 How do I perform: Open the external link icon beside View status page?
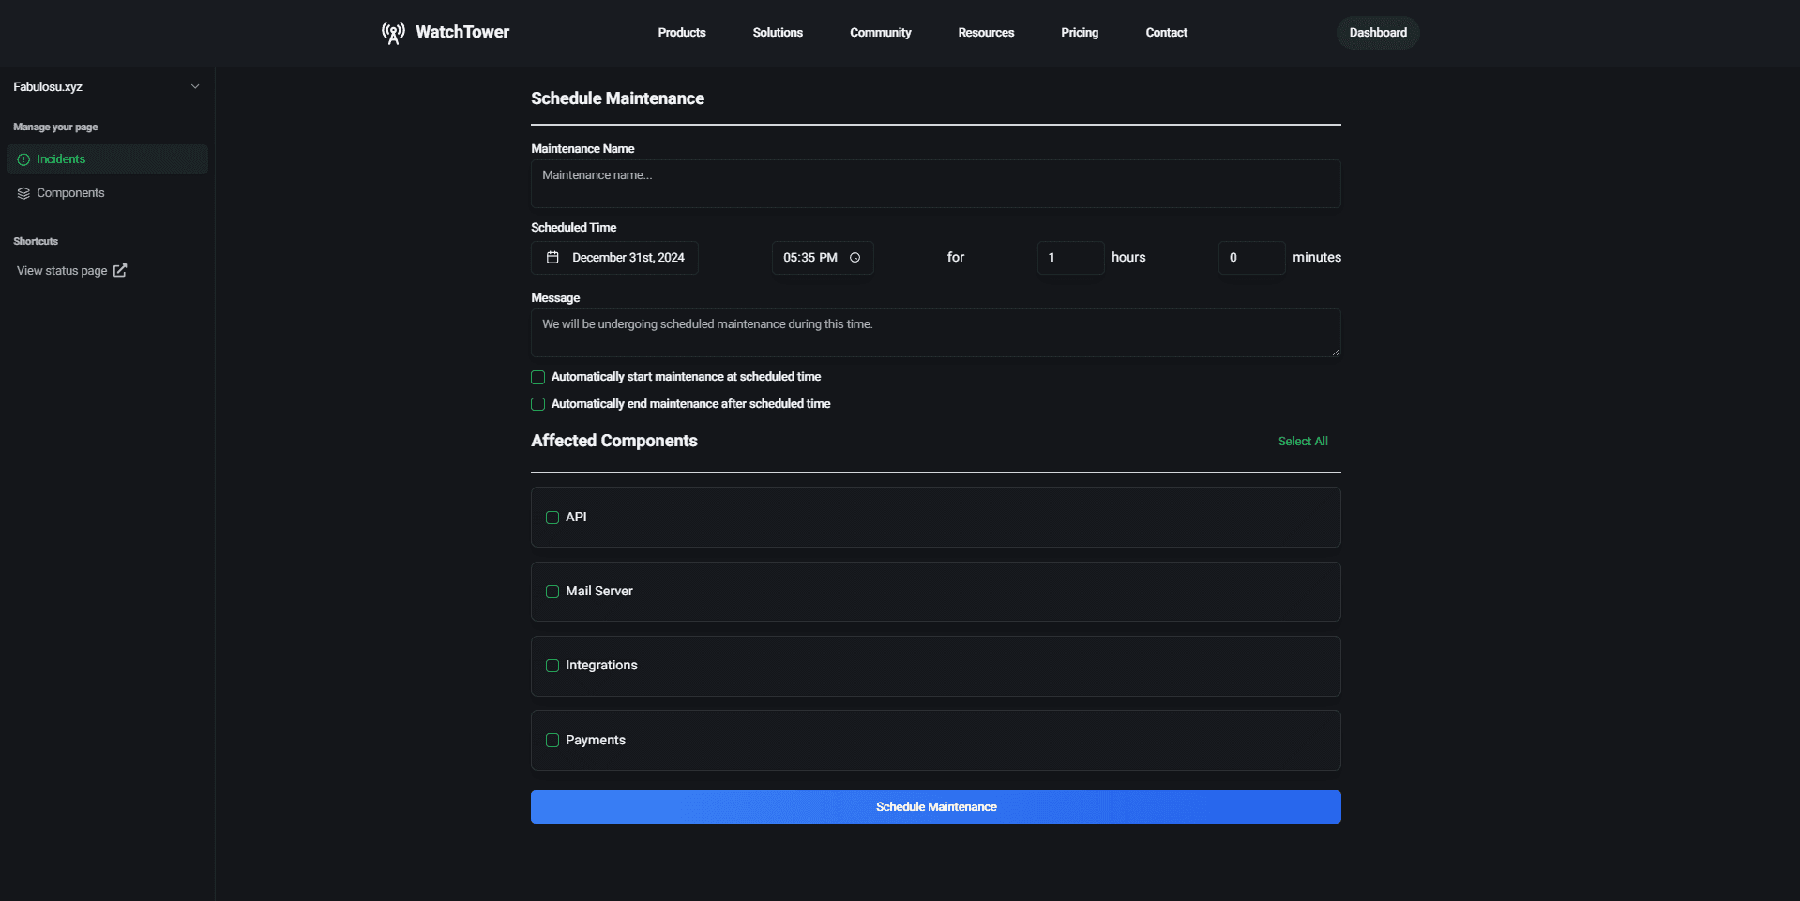pos(120,270)
